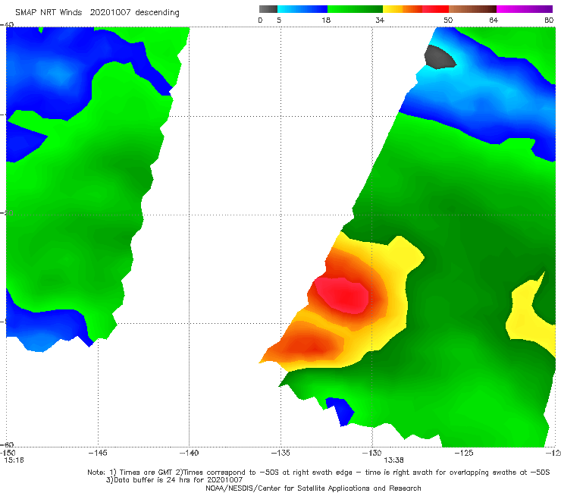Screen dimensions: 561x493
Task: Click the dark gray low-wind patch
Action: 440,57
